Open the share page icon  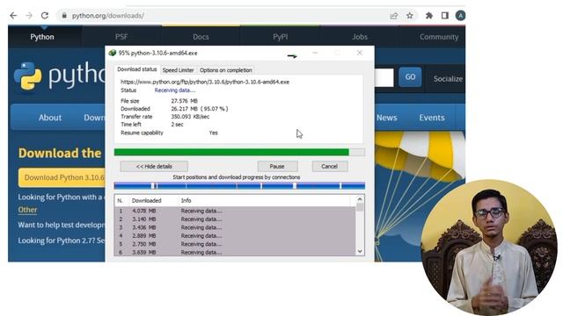click(x=394, y=16)
